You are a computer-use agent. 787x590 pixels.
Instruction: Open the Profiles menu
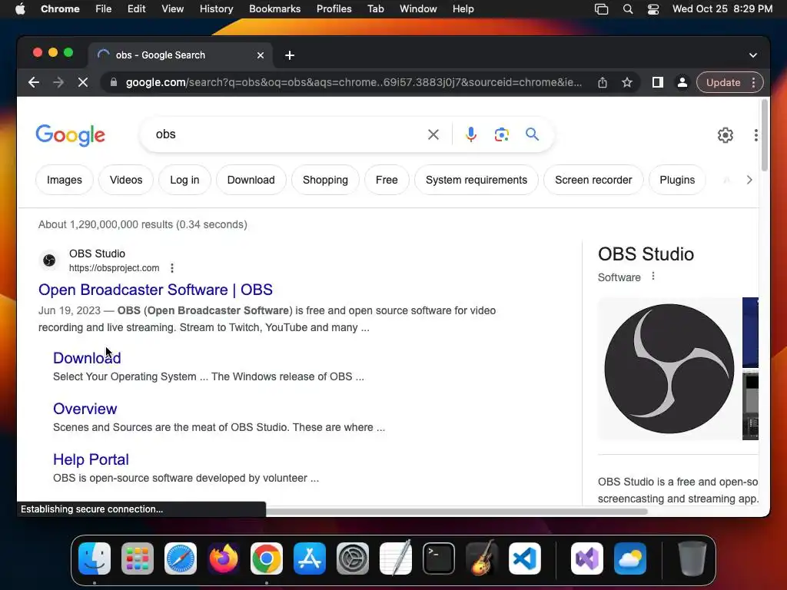334,9
